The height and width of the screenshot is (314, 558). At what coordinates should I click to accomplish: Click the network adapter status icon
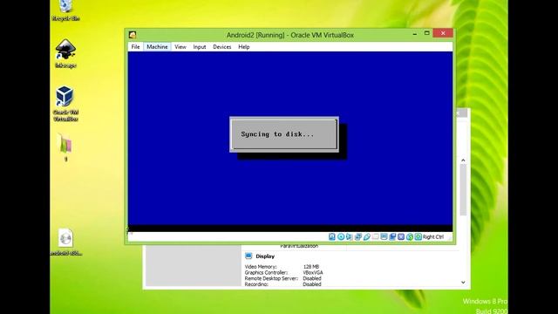point(358,236)
